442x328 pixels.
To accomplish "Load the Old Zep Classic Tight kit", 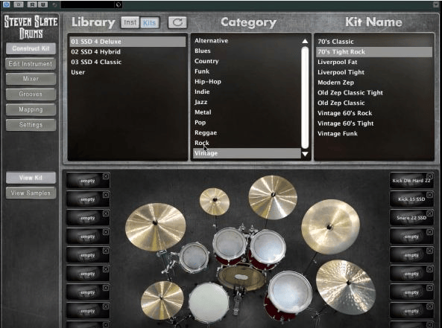I will (x=373, y=92).
